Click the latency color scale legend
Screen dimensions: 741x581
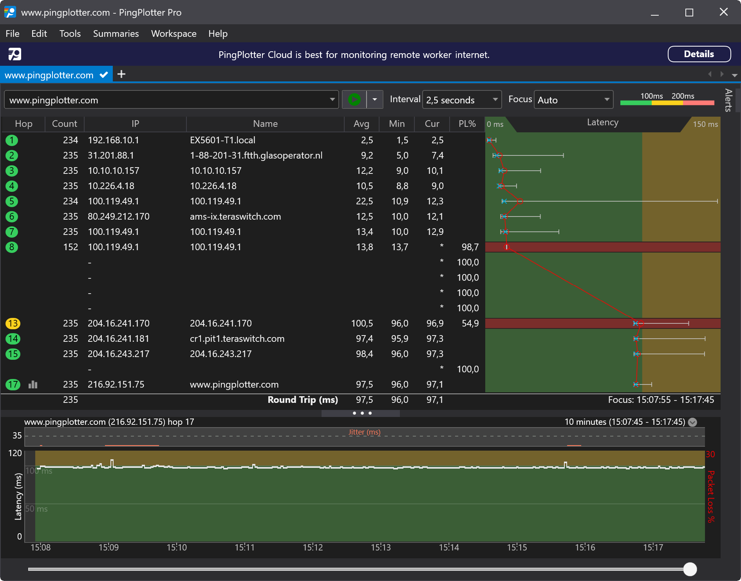tap(667, 99)
